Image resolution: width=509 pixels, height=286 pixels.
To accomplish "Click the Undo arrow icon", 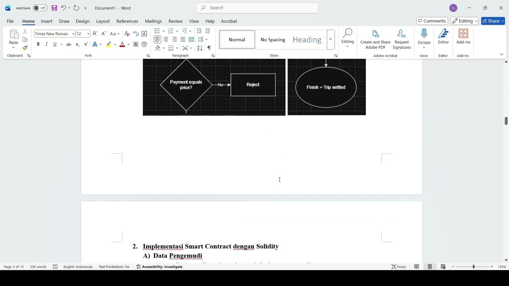I will click(x=63, y=8).
